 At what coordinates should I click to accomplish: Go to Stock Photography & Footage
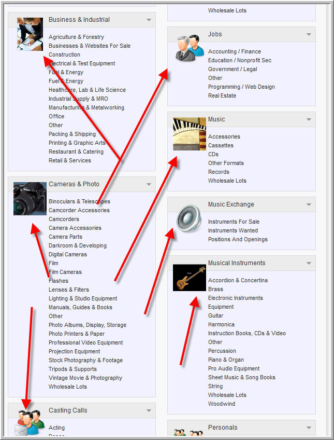[85, 360]
